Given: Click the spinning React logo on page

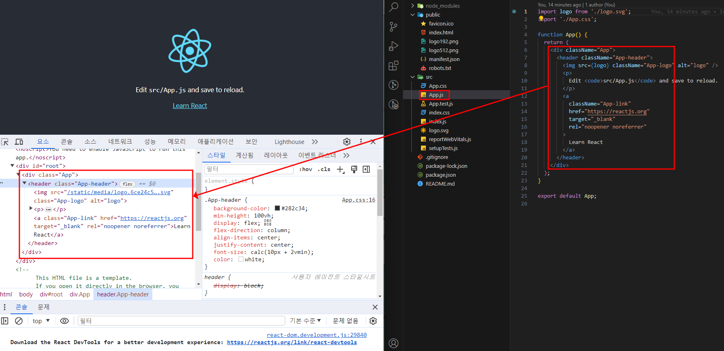Looking at the screenshot, I should 190,51.
